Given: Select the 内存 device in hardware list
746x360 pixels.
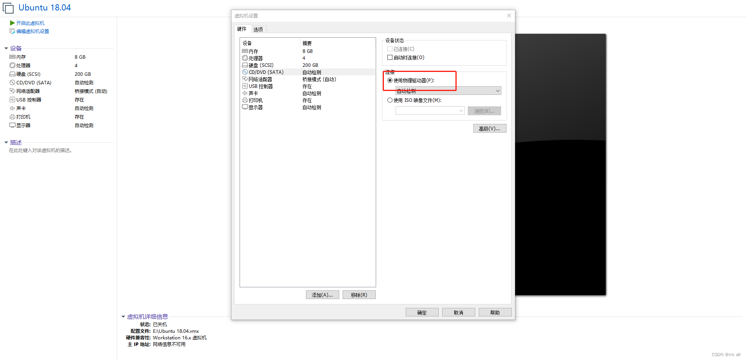Looking at the screenshot, I should click(253, 51).
